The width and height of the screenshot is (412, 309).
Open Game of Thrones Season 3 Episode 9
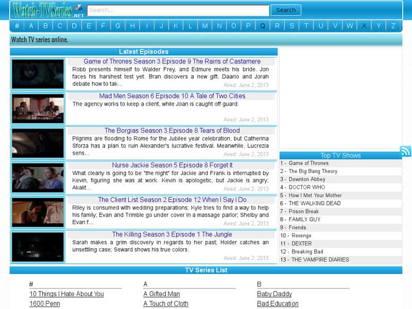(172, 61)
